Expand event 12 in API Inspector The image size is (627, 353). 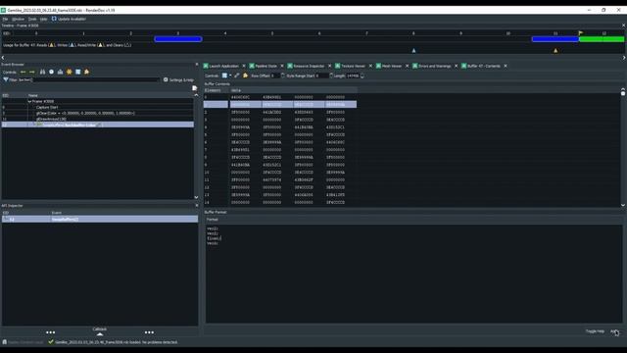[5, 220]
